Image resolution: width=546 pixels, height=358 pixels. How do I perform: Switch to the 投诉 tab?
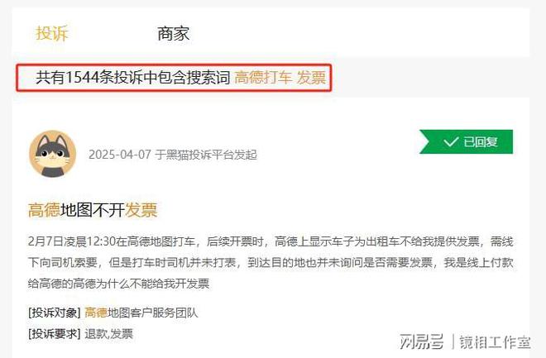[x=52, y=34]
